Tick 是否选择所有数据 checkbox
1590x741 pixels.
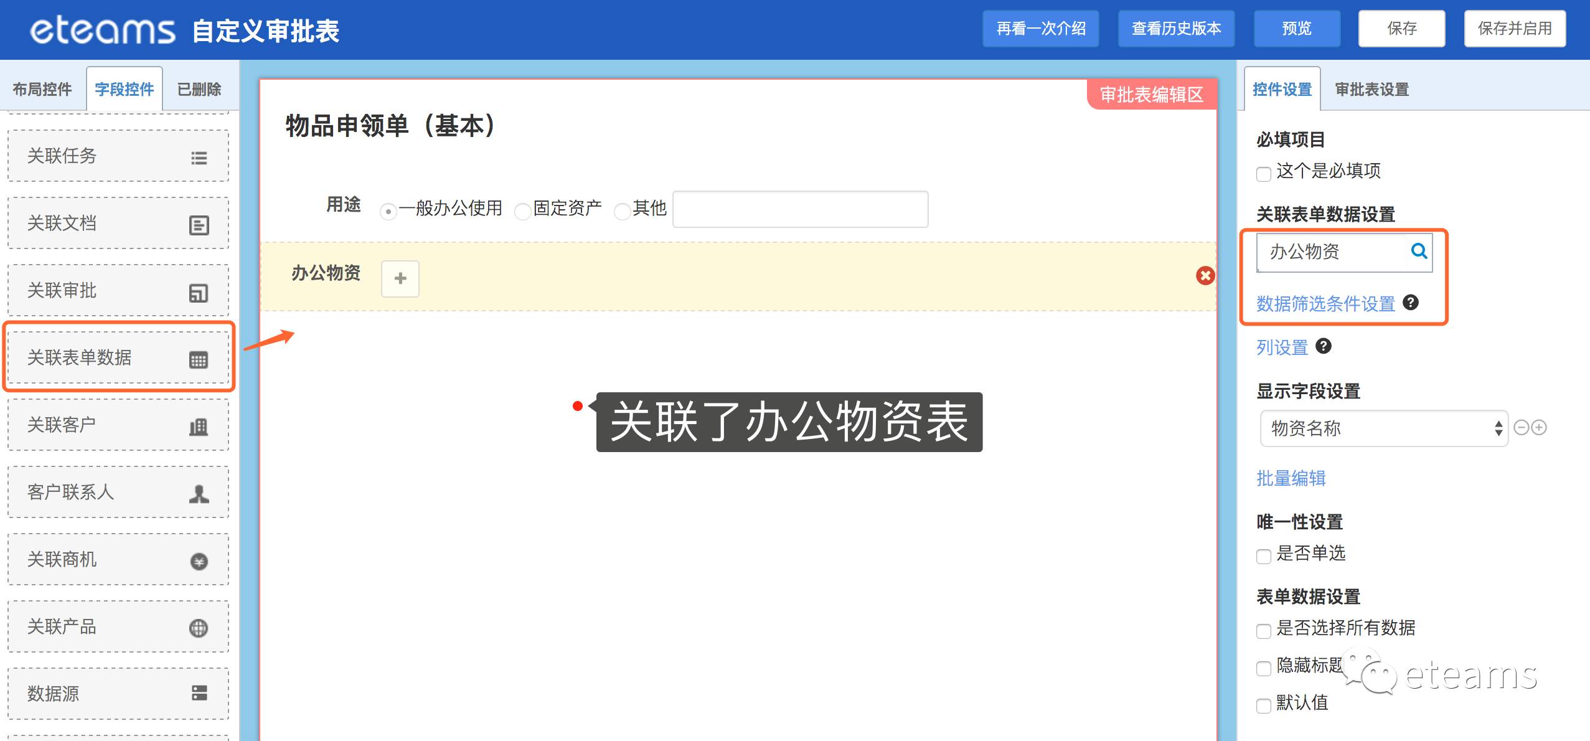pos(1264,631)
